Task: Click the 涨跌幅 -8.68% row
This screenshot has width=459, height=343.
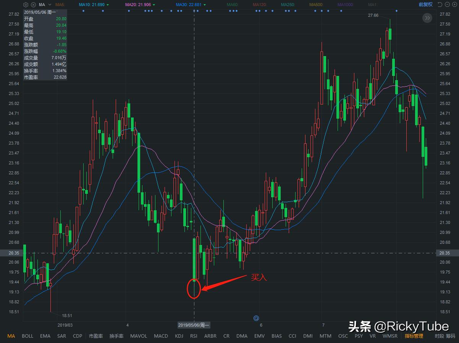Action: click(x=45, y=51)
